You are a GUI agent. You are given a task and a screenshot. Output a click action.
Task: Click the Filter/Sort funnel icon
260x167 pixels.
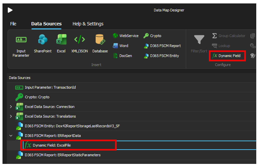pos(199,40)
